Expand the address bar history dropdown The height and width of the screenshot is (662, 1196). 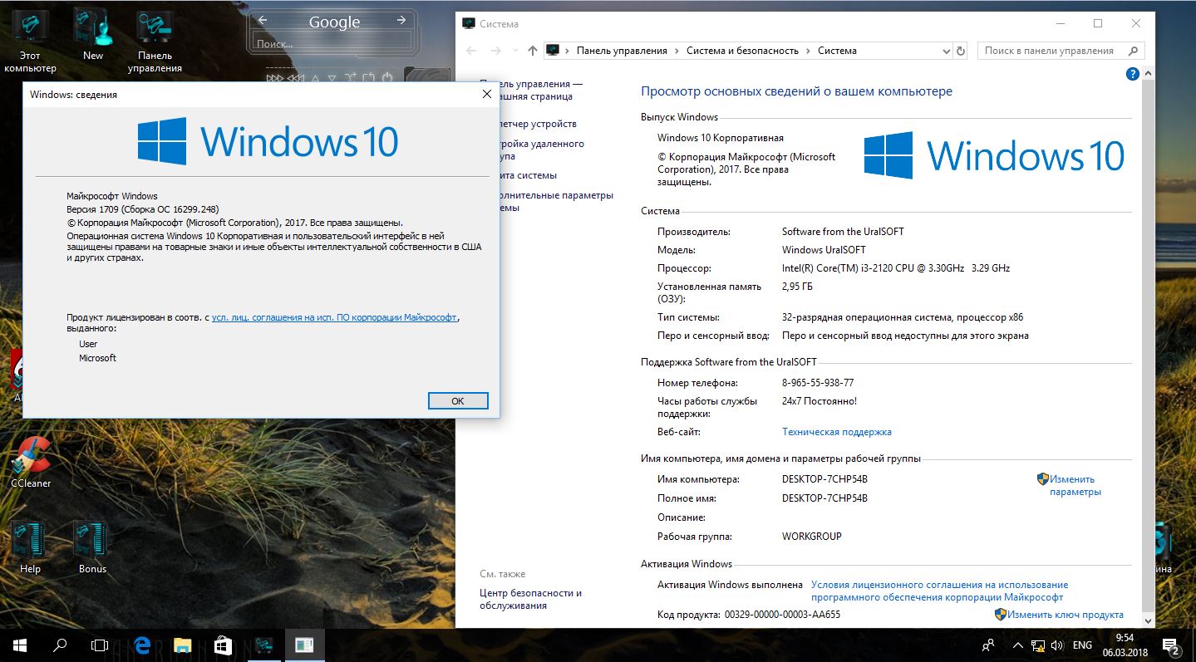tap(946, 51)
